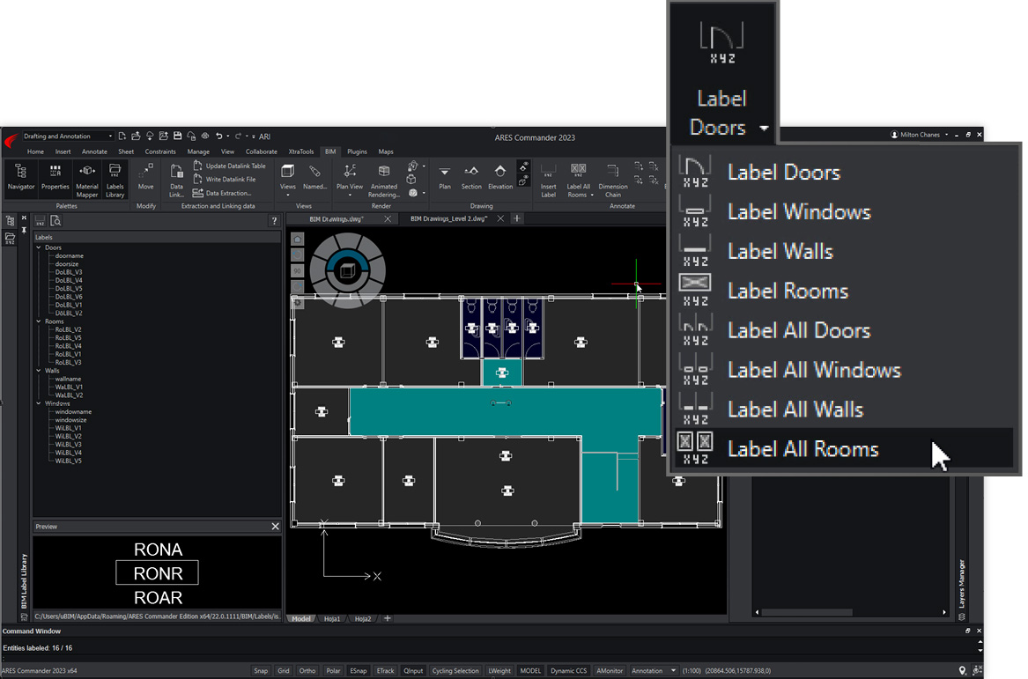The height and width of the screenshot is (679, 1028).
Task: Collapse the Walls tree node
Action: click(x=39, y=370)
